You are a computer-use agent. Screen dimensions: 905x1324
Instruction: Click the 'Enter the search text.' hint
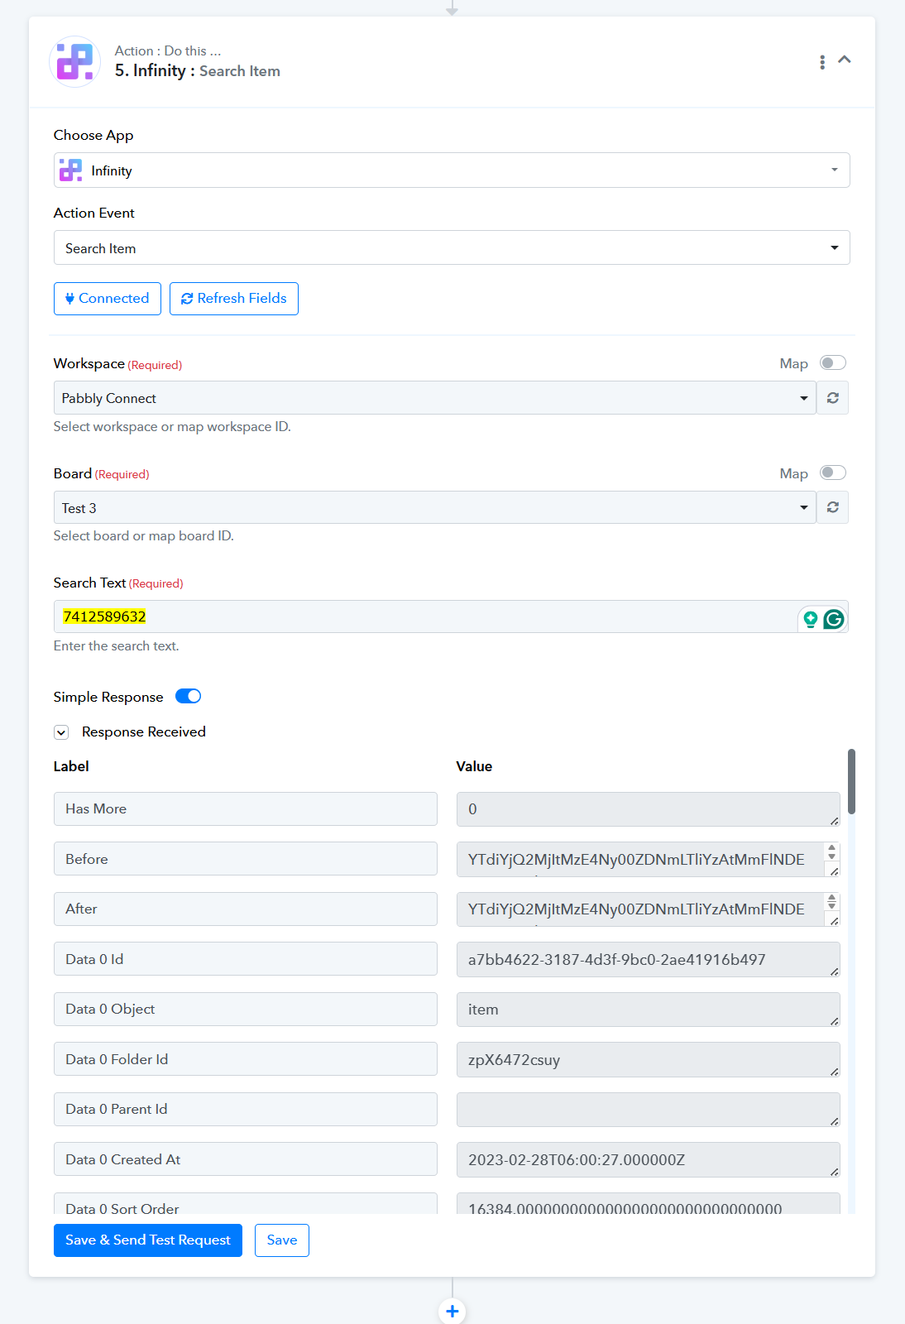117,646
